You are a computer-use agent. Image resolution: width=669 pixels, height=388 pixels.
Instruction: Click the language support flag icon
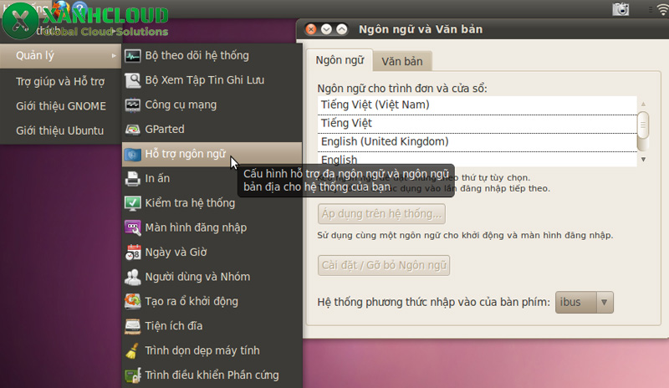[132, 154]
